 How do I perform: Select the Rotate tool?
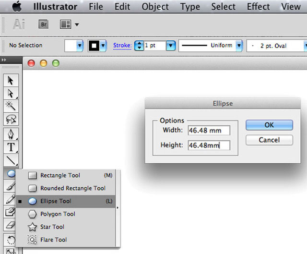coord(10,240)
